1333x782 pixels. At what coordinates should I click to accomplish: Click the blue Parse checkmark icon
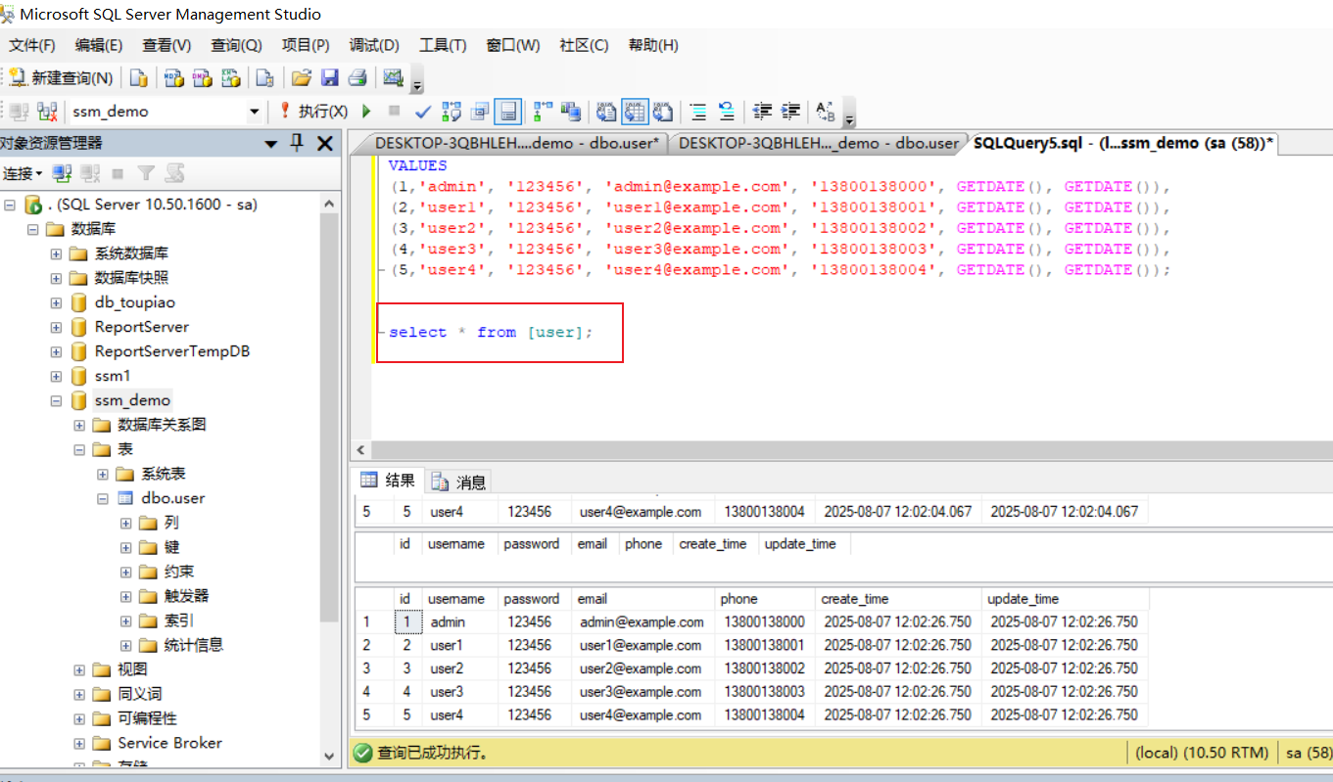click(423, 112)
